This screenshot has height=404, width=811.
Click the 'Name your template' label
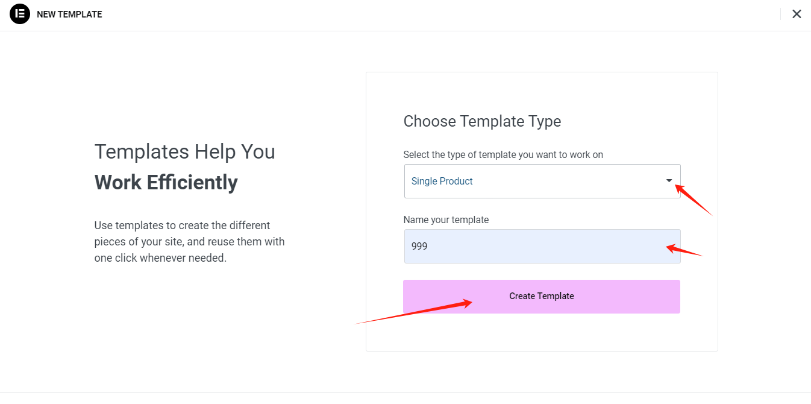(x=446, y=219)
